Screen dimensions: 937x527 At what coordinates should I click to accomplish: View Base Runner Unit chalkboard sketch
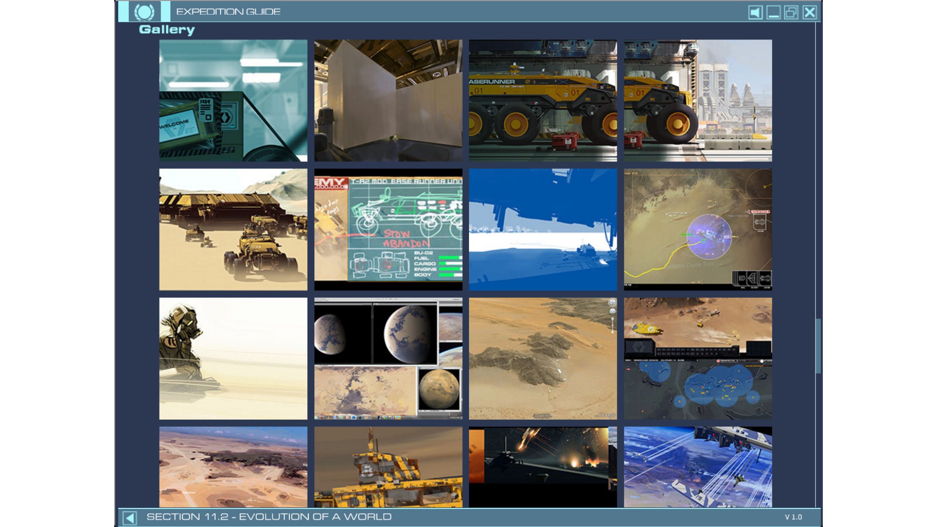pyautogui.click(x=388, y=229)
